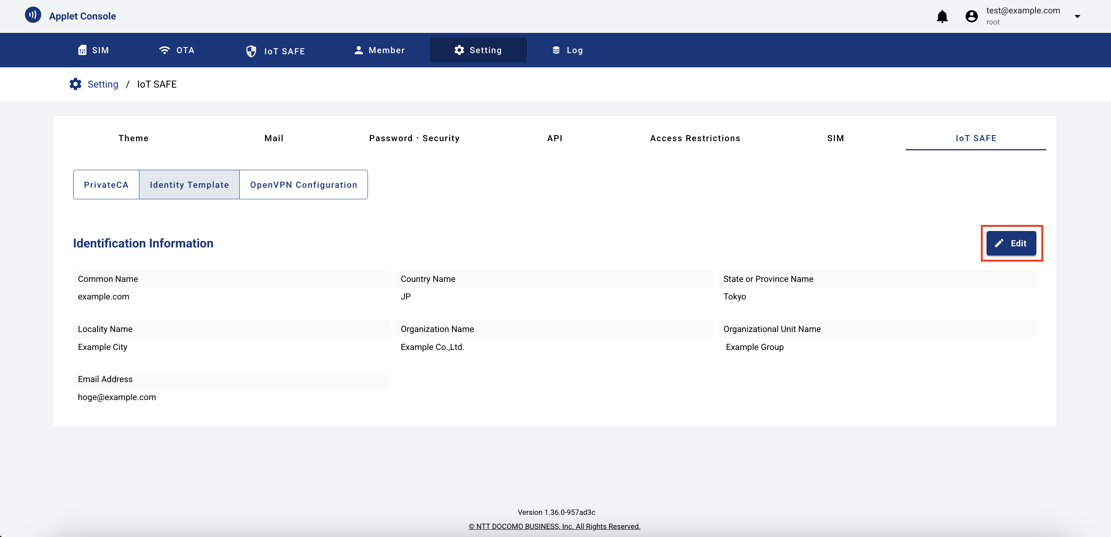1111x537 pixels.
Task: Open NTT DOCOMO BUSINESS copyright link
Action: [554, 526]
